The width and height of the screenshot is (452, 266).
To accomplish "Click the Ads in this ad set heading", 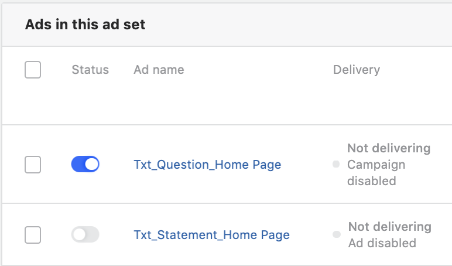I will click(x=85, y=25).
